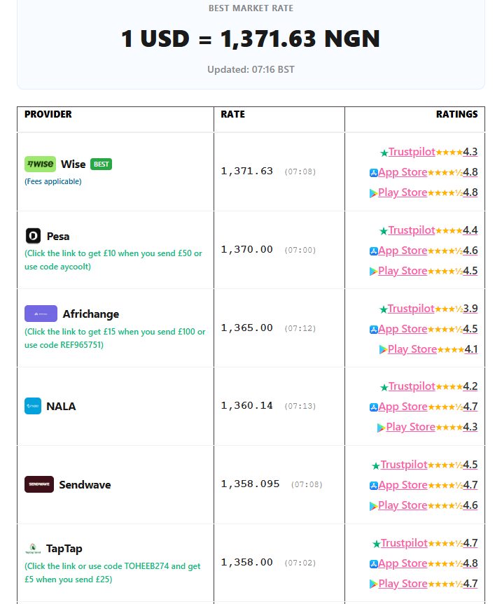502x604 pixels.
Task: Click the Sendwave provider logo
Action: pyautogui.click(x=39, y=484)
